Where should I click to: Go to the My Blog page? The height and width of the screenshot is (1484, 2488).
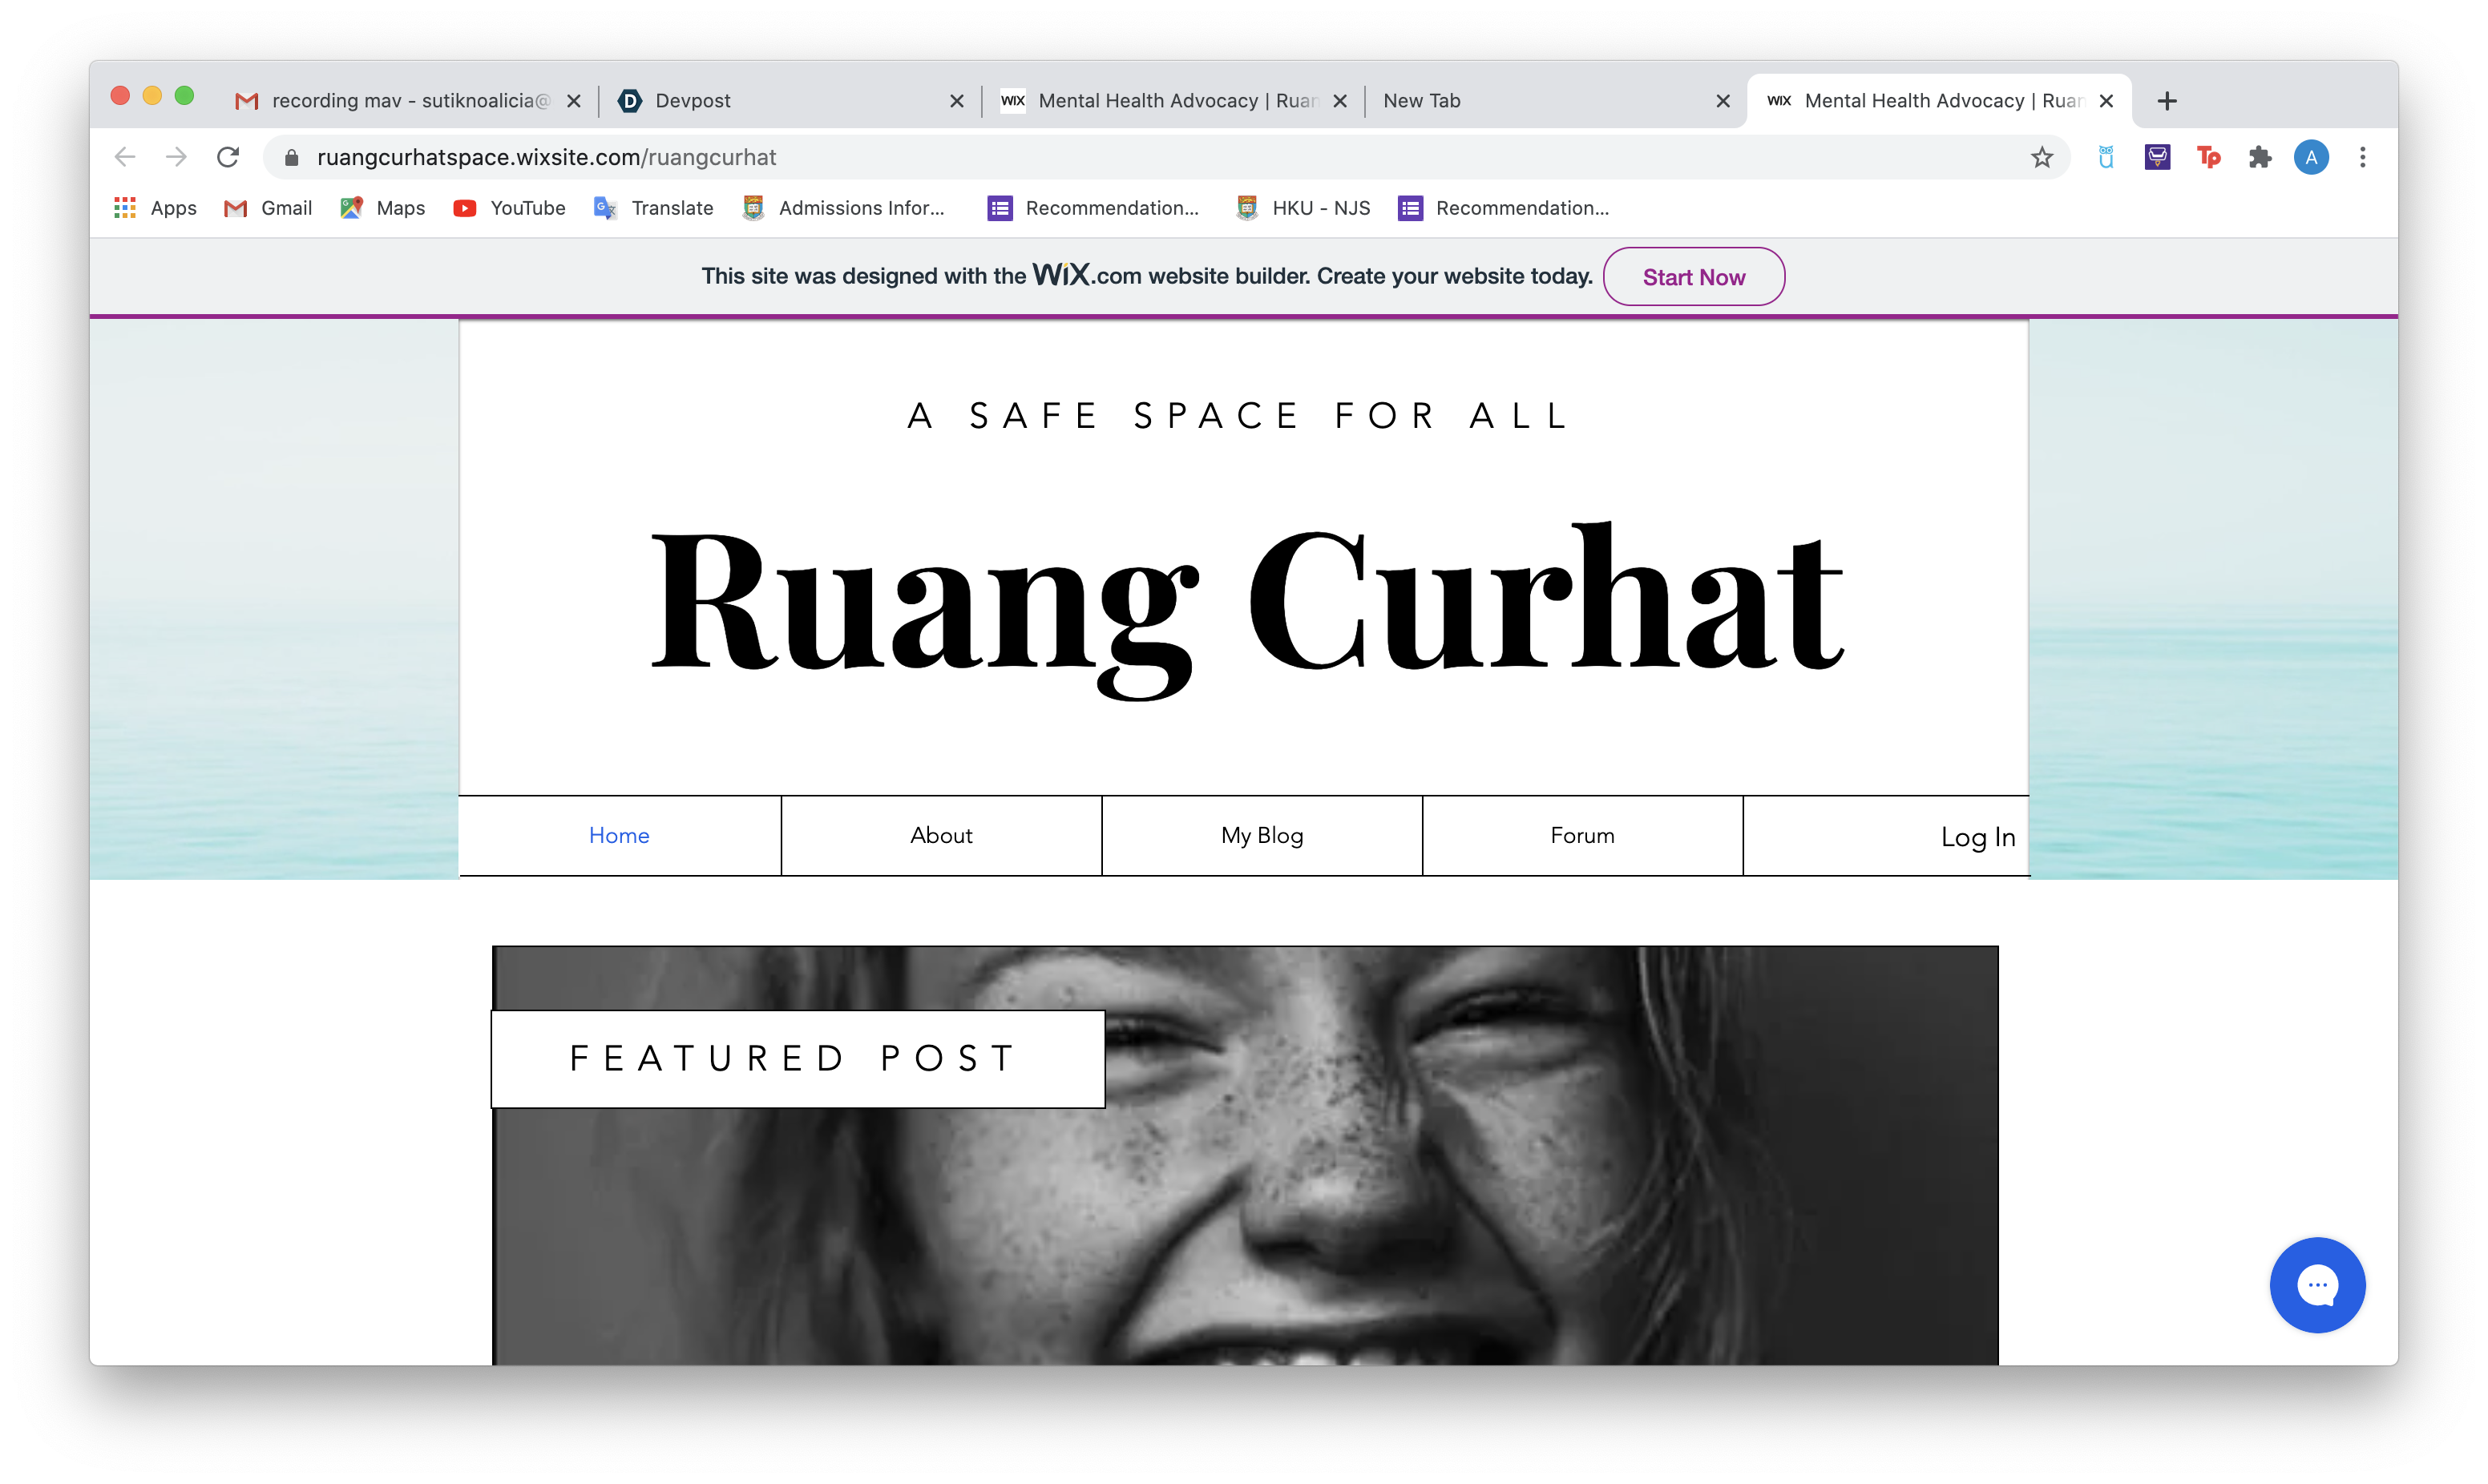tap(1261, 836)
